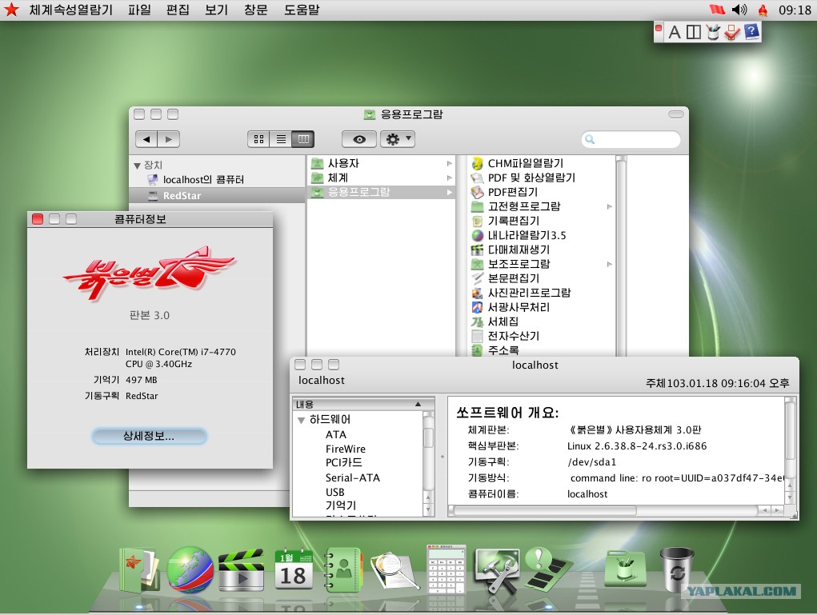Click the red flag input icon in menu bar

coord(718,10)
